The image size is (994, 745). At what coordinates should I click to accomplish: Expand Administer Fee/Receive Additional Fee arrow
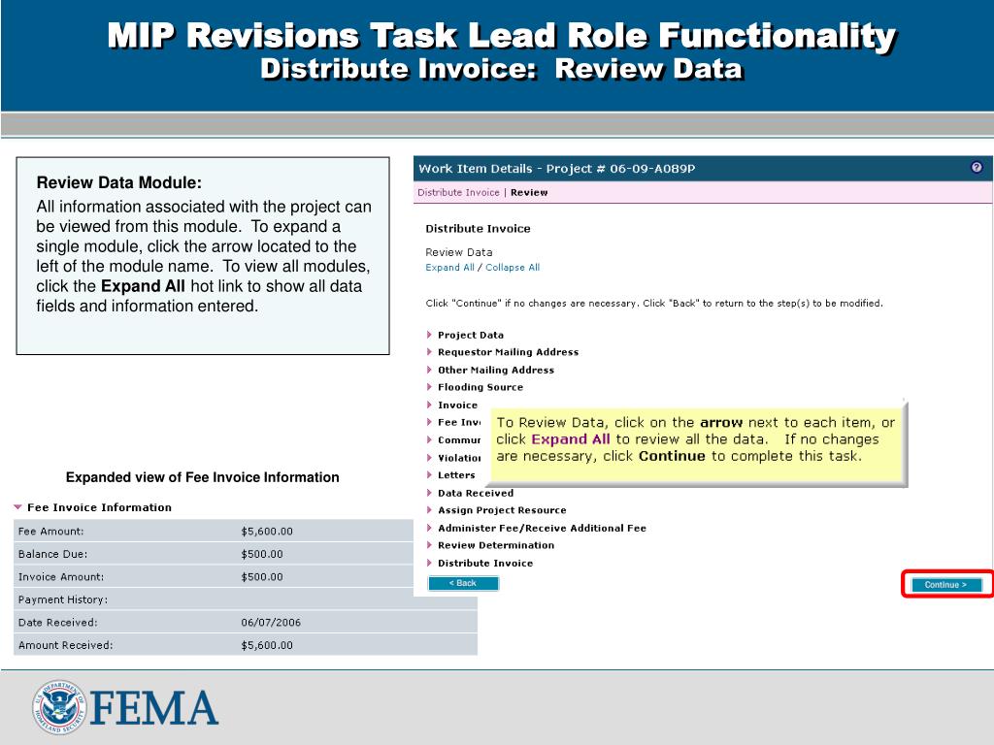click(x=429, y=527)
